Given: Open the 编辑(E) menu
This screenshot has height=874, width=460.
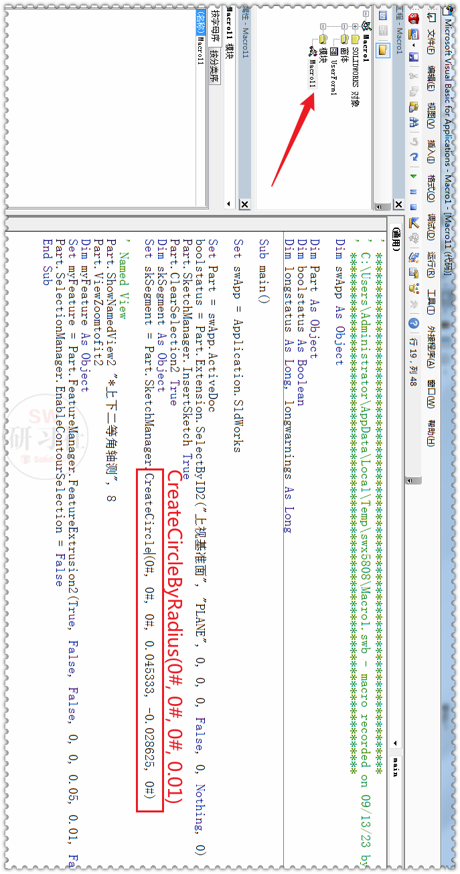Looking at the screenshot, I should (431, 77).
